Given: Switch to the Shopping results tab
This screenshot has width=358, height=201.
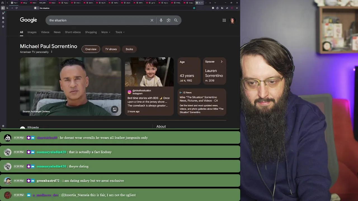Looking at the screenshot, I should pyautogui.click(x=91, y=32).
